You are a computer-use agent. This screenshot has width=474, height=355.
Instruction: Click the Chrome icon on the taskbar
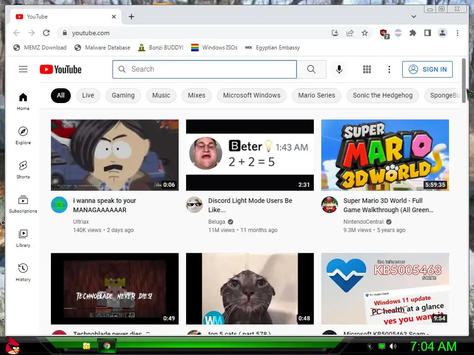click(107, 346)
